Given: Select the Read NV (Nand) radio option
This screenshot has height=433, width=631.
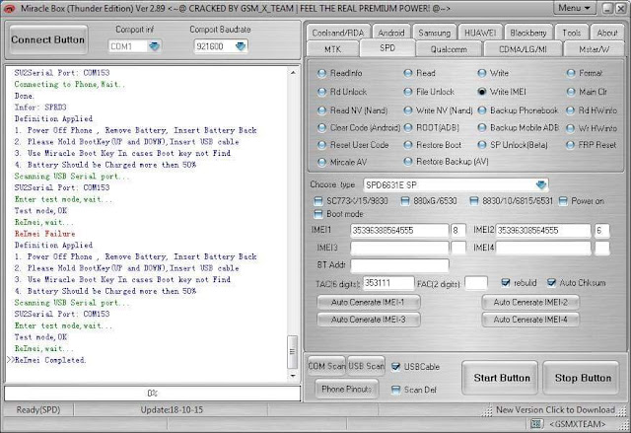Looking at the screenshot, I should point(353,110).
